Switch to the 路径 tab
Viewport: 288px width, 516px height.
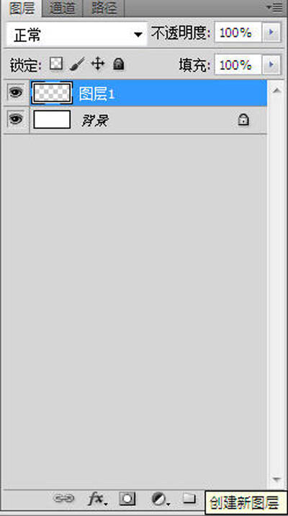pyautogui.click(x=104, y=8)
